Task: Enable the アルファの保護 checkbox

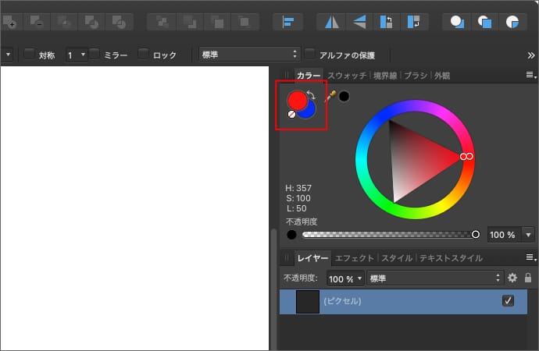Action: (310, 55)
